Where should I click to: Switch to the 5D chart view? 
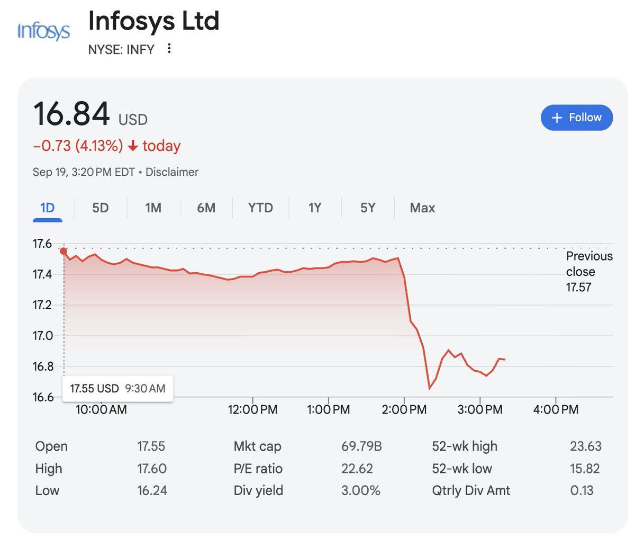(100, 208)
